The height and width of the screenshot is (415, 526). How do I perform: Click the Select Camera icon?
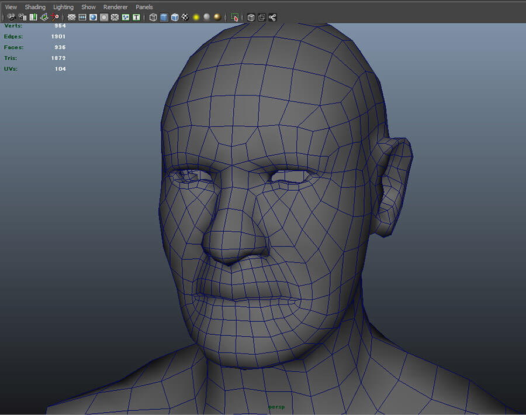click(x=12, y=17)
